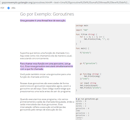Click output line 'direto : 0'

click(81, 101)
